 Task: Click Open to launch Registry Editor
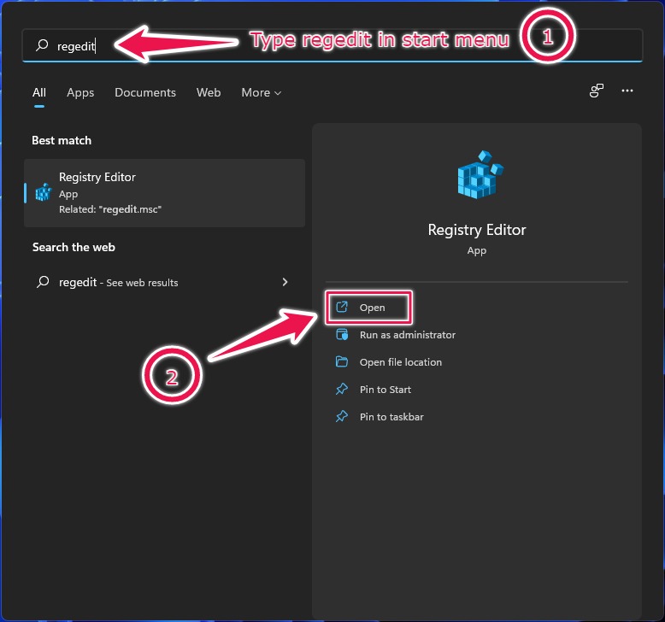coord(368,308)
